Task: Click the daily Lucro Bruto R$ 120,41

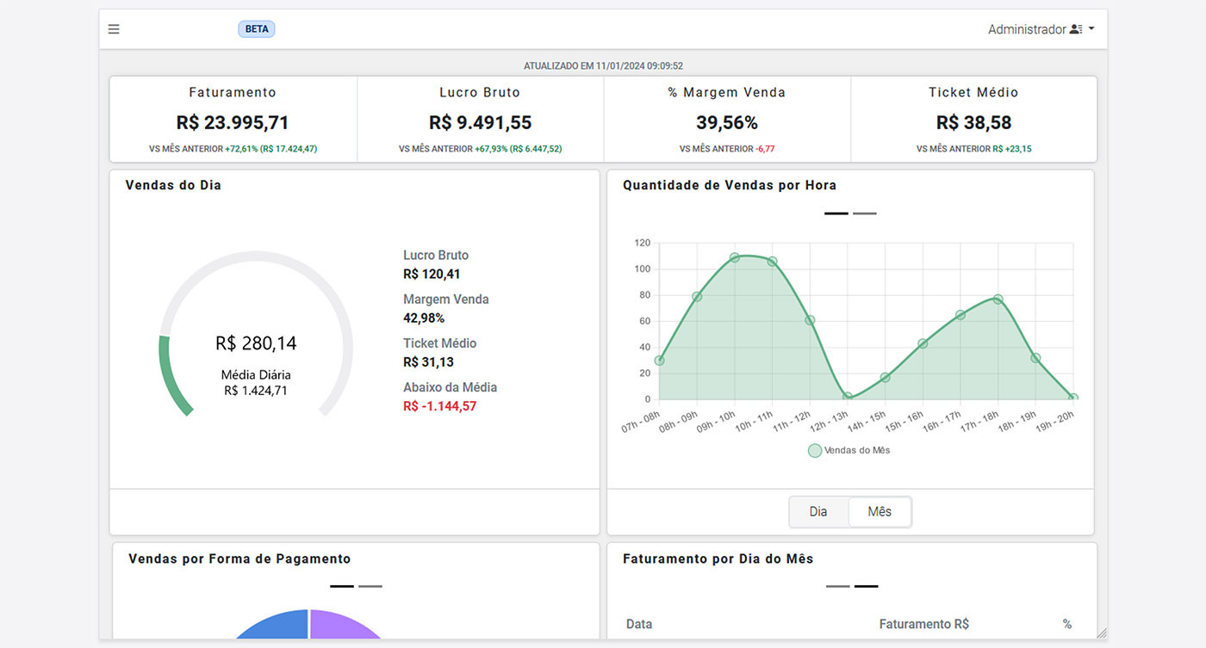Action: coord(432,275)
